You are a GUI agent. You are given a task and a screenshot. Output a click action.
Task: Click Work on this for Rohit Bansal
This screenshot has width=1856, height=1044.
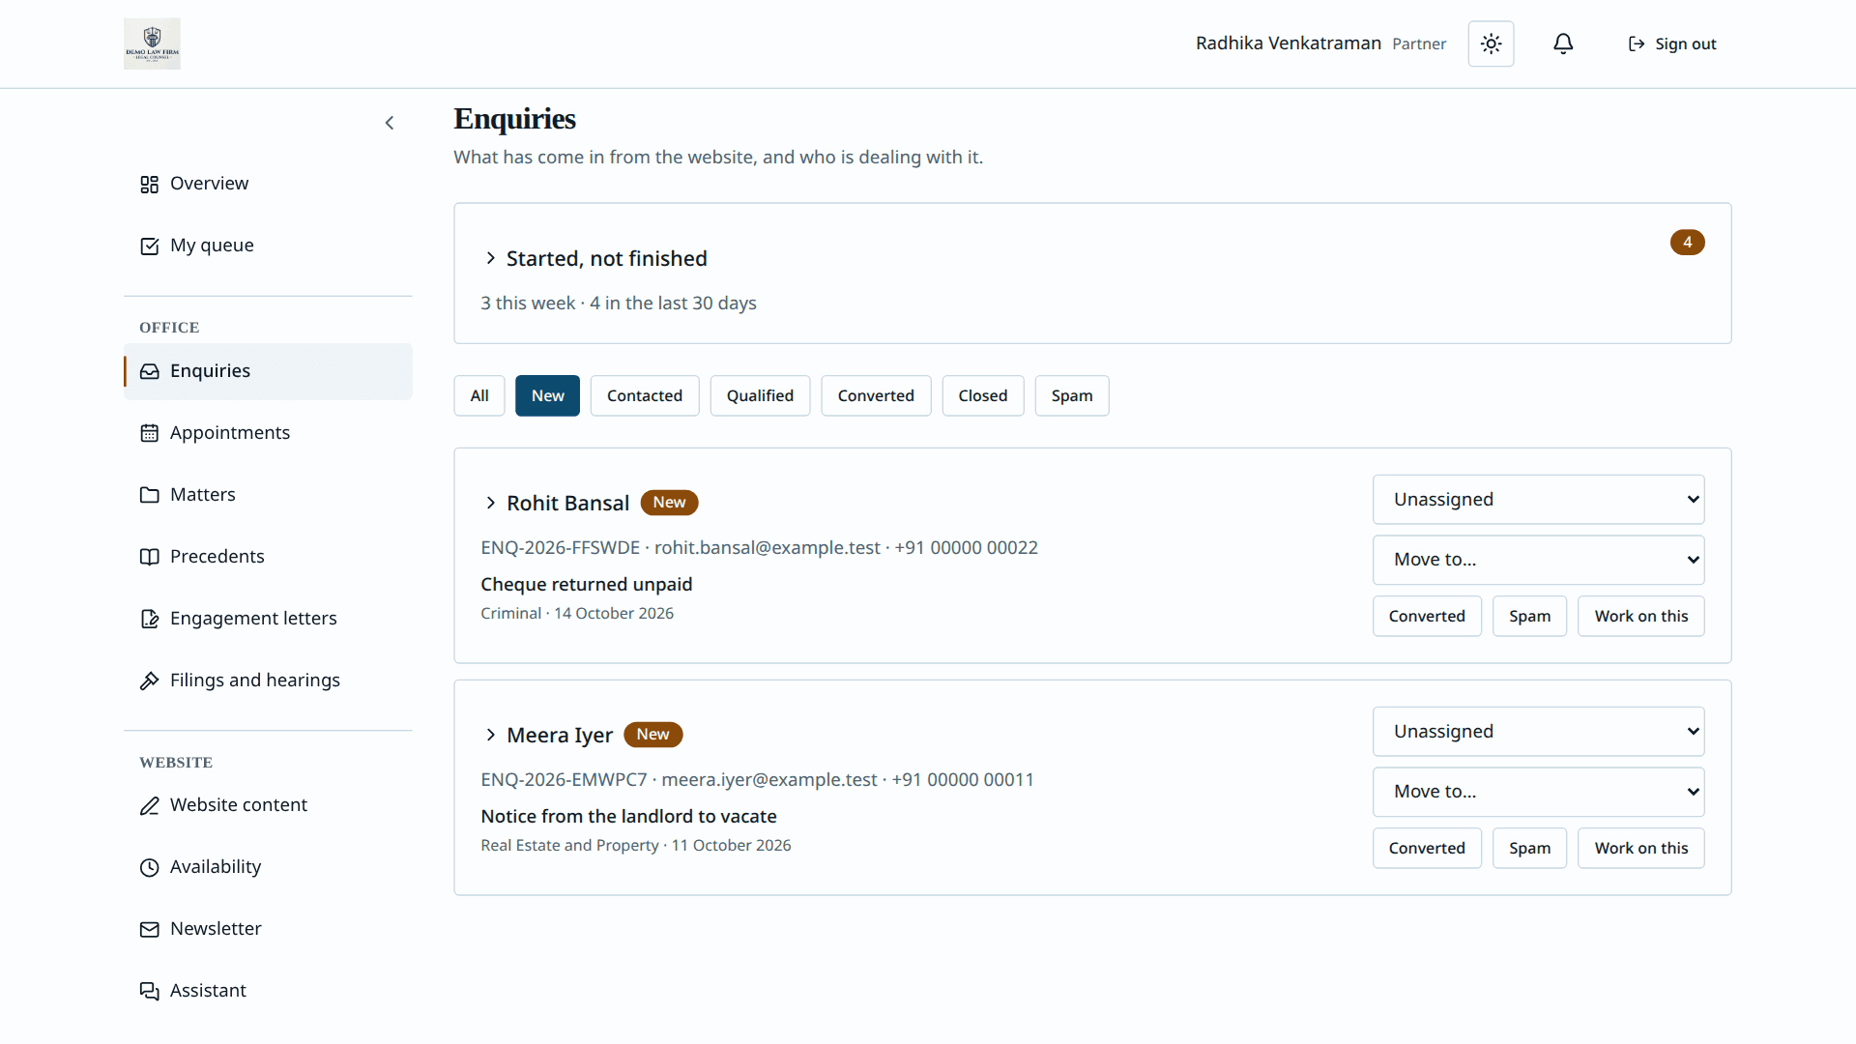(1640, 616)
